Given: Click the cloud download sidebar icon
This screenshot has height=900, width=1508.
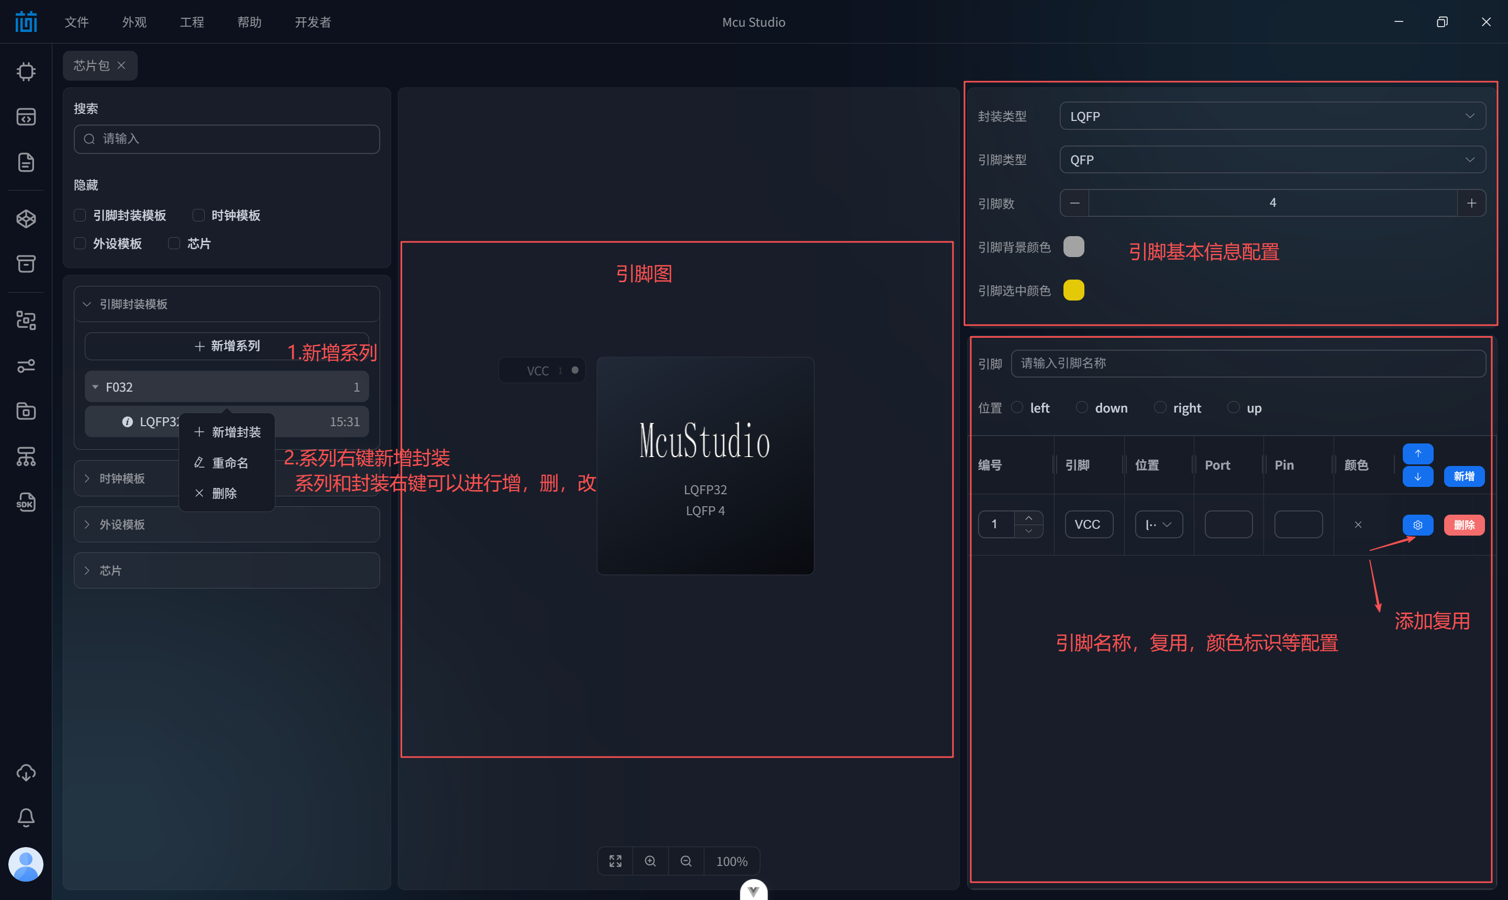Looking at the screenshot, I should (x=26, y=772).
